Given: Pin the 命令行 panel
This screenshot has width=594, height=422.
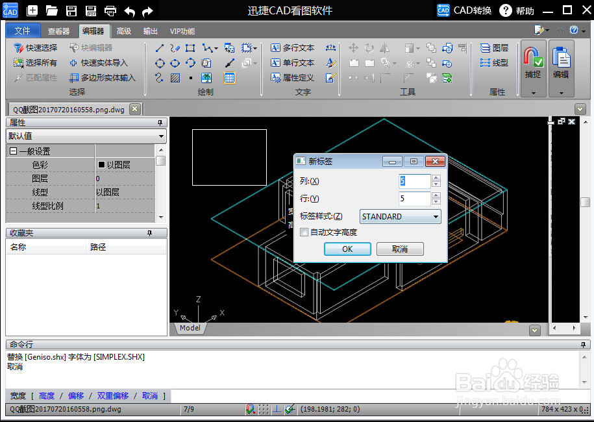Looking at the screenshot, I should (x=583, y=344).
